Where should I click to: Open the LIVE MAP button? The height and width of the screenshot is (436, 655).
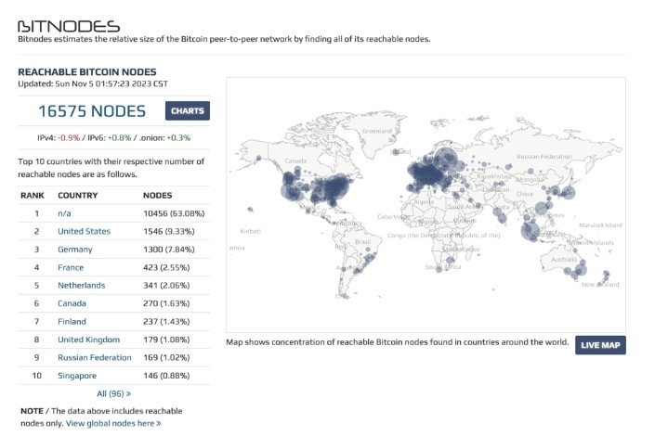coord(600,345)
